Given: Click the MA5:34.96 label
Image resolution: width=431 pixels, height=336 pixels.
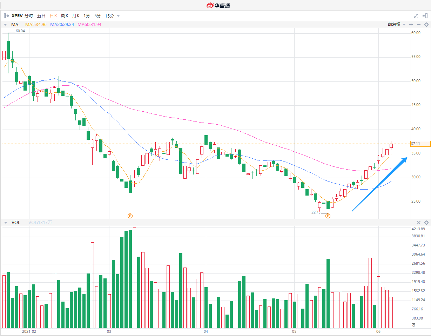Looking at the screenshot, I should pos(36,25).
